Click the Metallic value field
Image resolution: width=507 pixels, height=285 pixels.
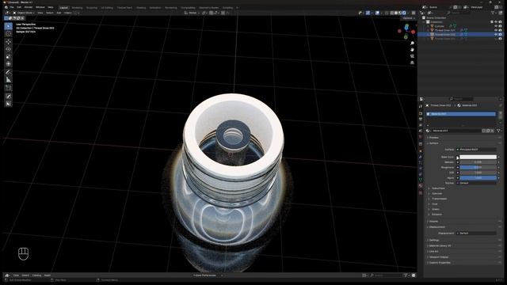(x=478, y=162)
